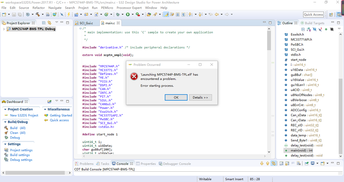Click the Debug settings link
Viewport: 344px width, 182px height.
[21, 160]
